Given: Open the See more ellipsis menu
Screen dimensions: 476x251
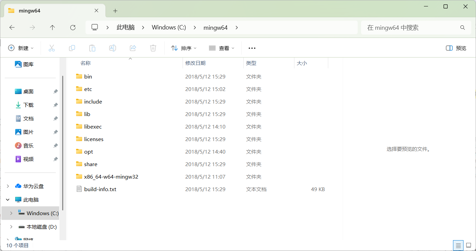Looking at the screenshot, I should (252, 48).
